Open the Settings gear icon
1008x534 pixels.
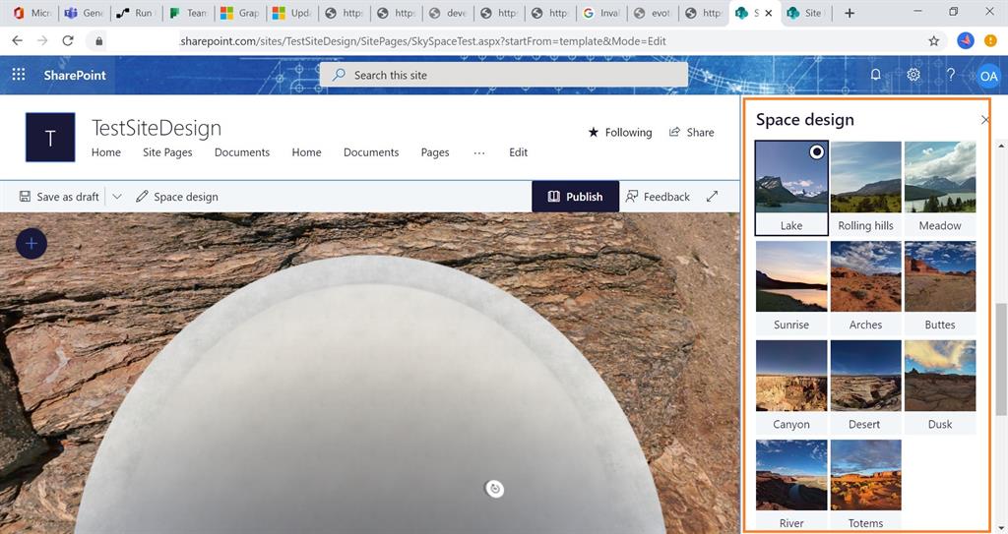(x=913, y=75)
